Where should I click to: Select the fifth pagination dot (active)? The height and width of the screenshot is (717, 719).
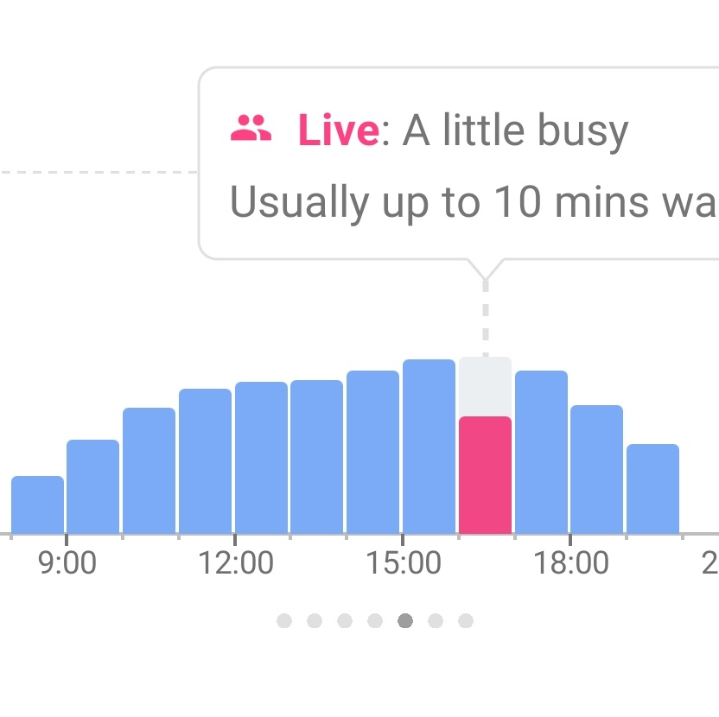point(405,621)
